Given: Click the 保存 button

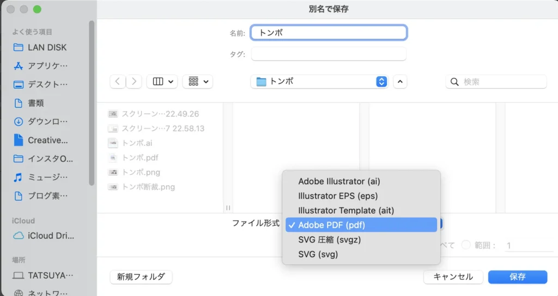Looking at the screenshot, I should click(x=517, y=276).
